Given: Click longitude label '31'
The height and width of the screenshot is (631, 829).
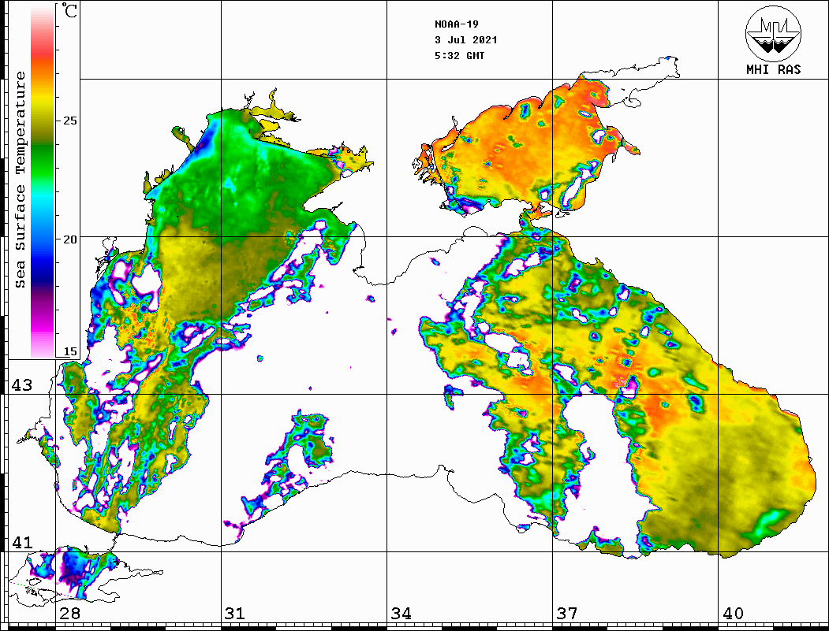Looking at the screenshot, I should pos(235,614).
